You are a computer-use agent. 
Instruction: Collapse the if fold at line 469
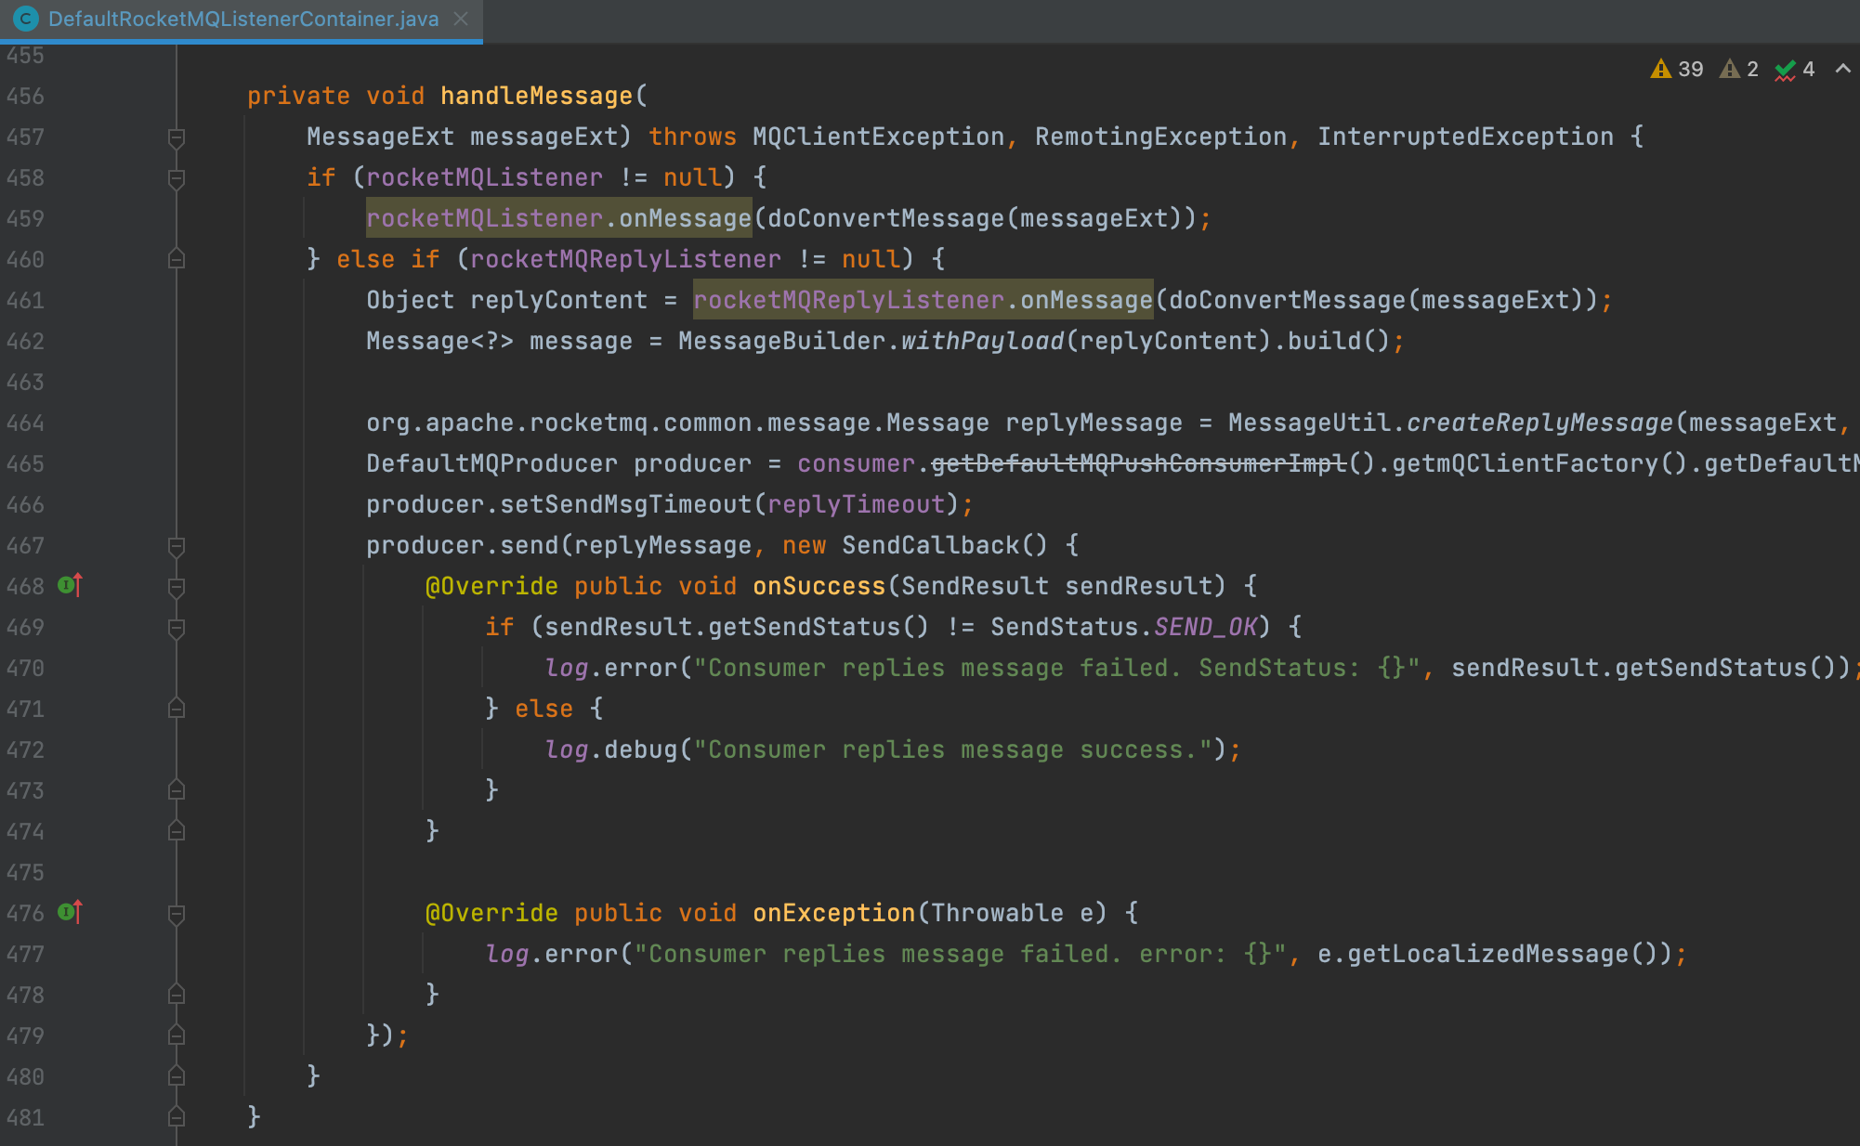(177, 628)
